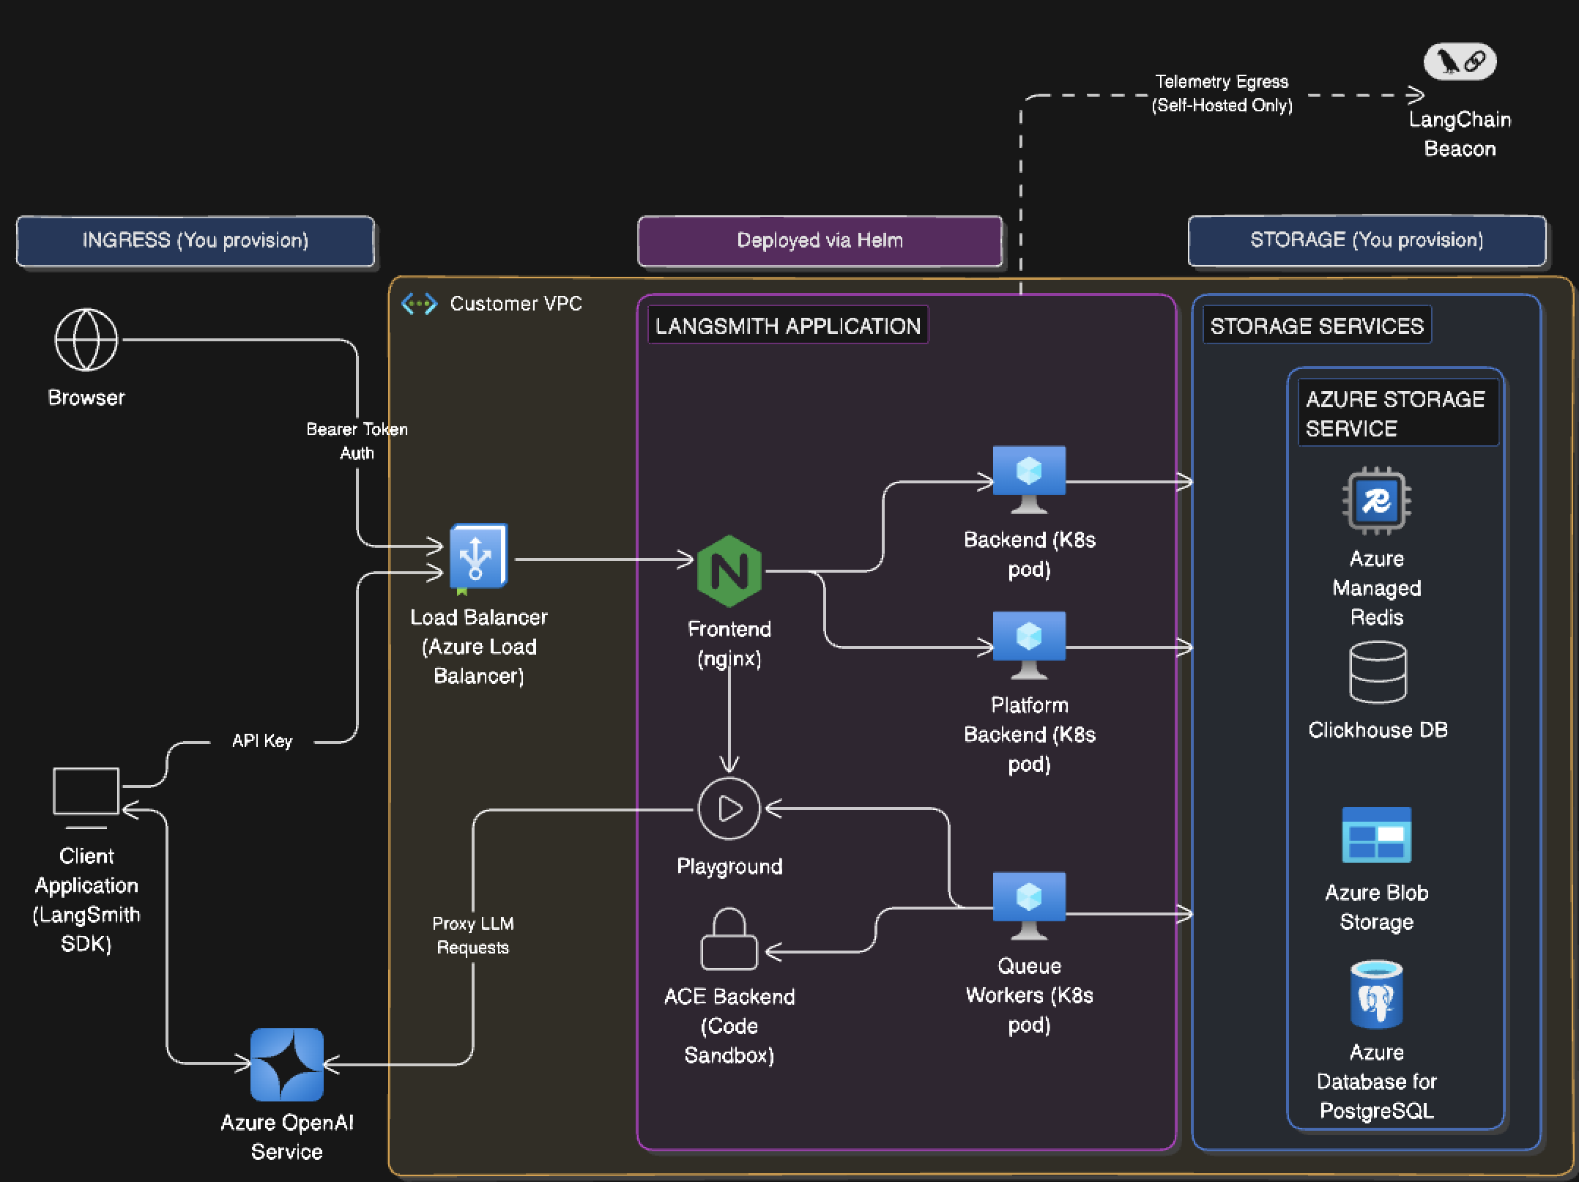
Task: Click the Clickhouse DB caption
Action: [1378, 730]
